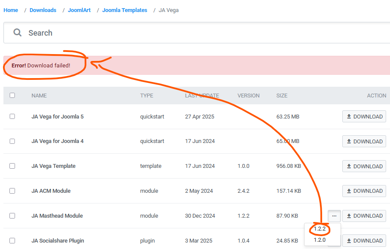390x249 pixels.
Task: Download the JA ACM Module
Action: pyautogui.click(x=364, y=191)
